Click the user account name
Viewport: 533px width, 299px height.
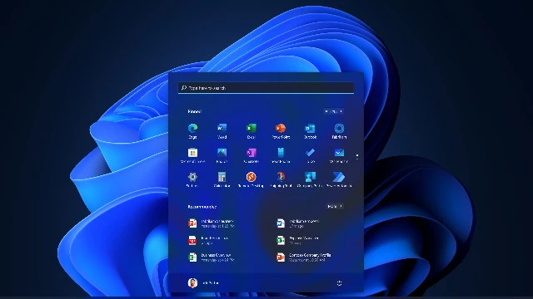point(211,283)
